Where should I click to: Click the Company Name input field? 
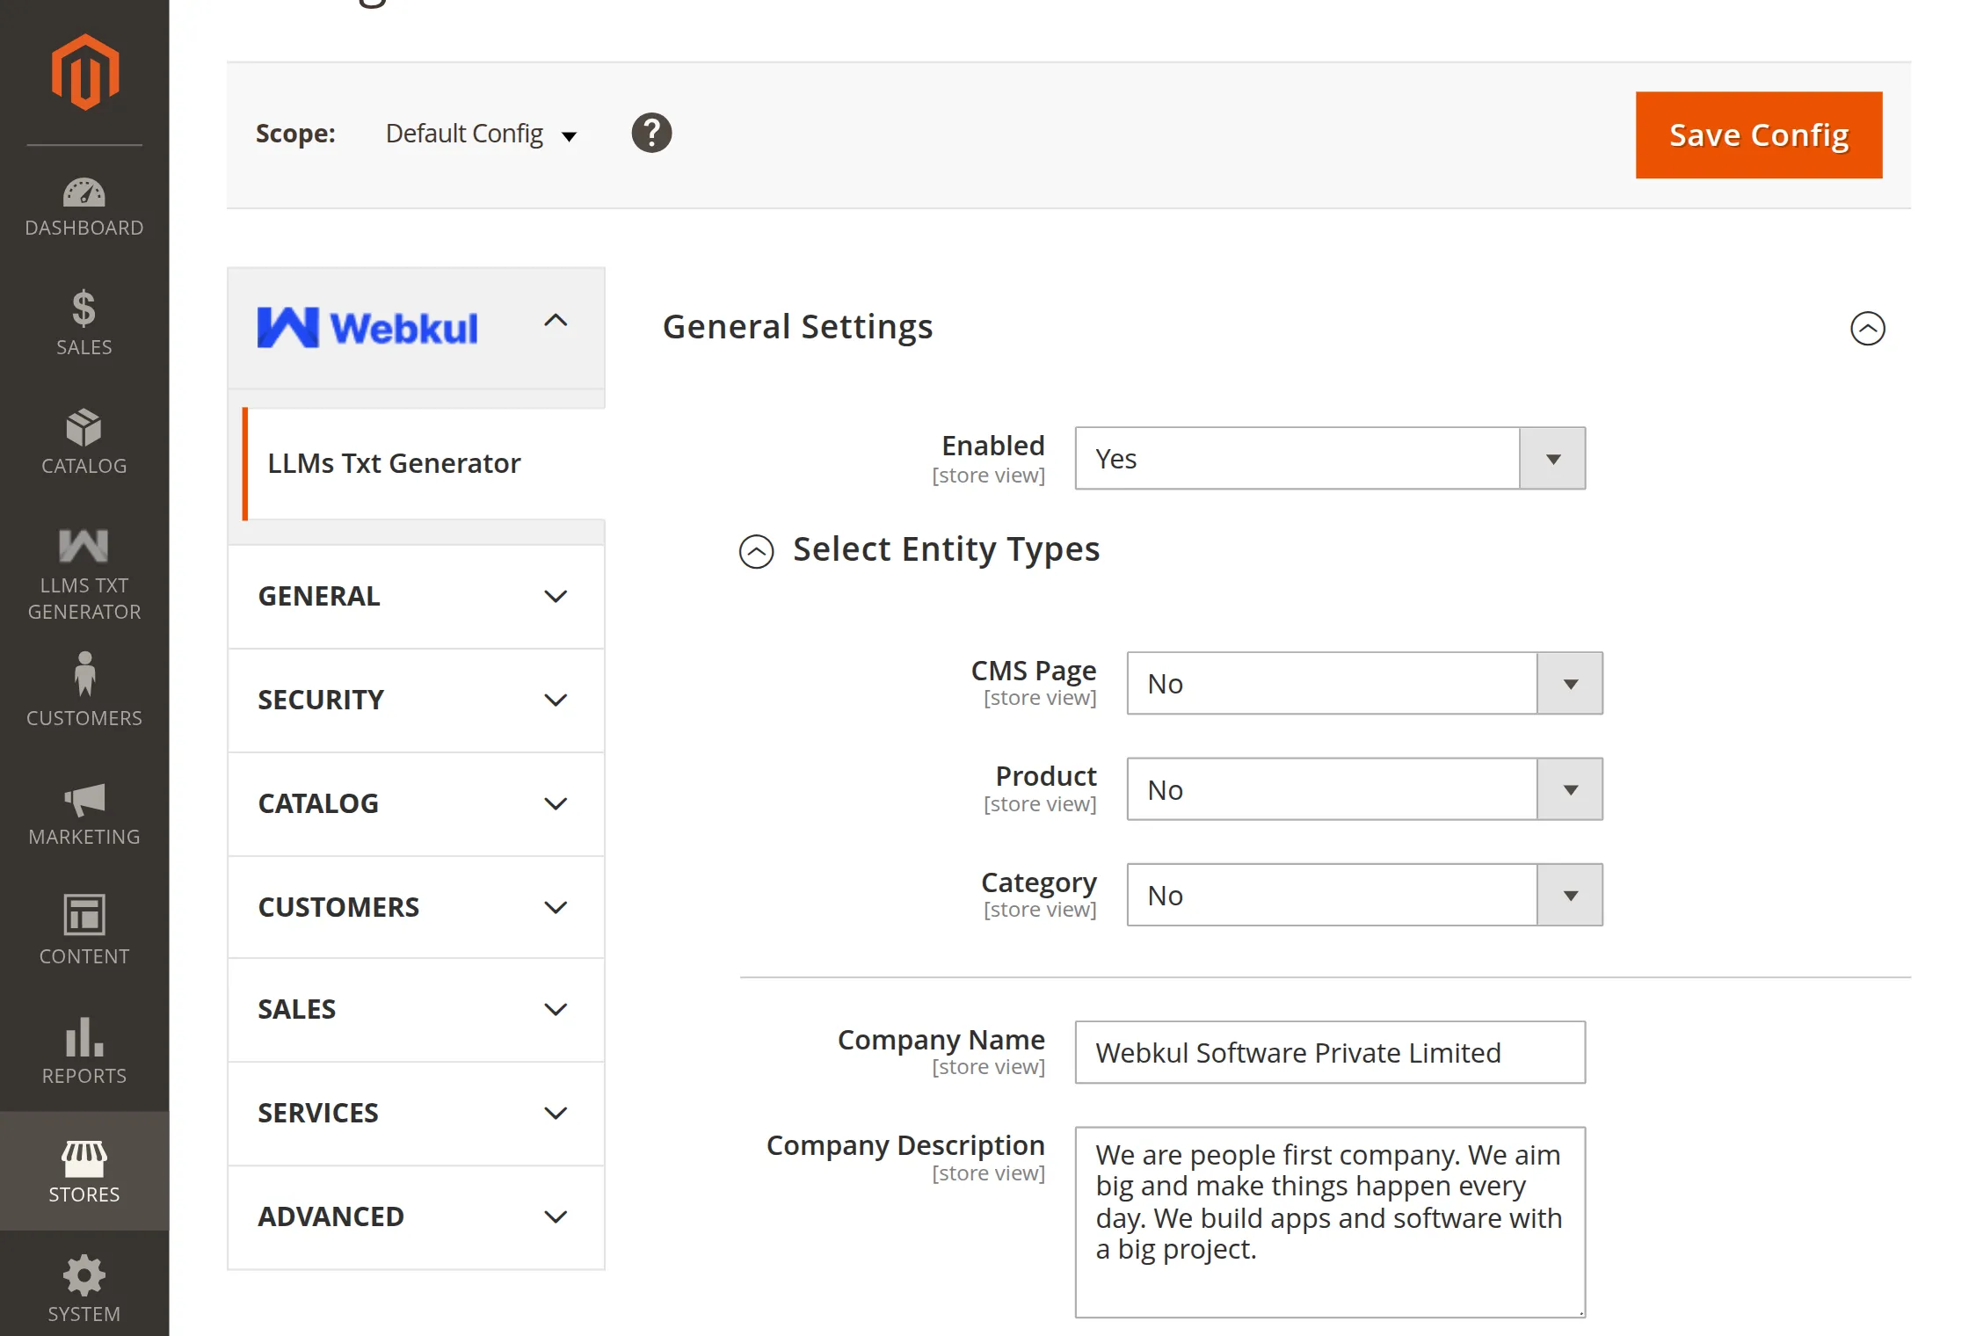tap(1329, 1052)
